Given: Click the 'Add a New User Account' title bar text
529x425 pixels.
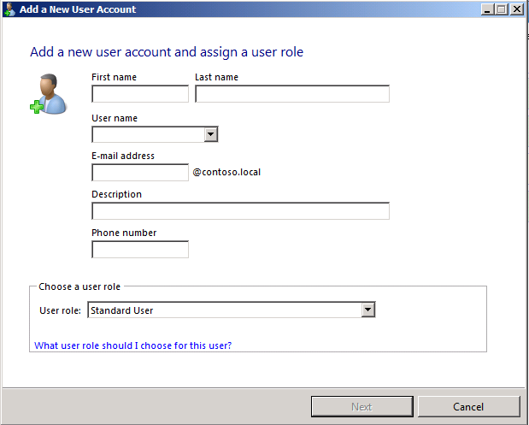Looking at the screenshot, I should point(78,9).
